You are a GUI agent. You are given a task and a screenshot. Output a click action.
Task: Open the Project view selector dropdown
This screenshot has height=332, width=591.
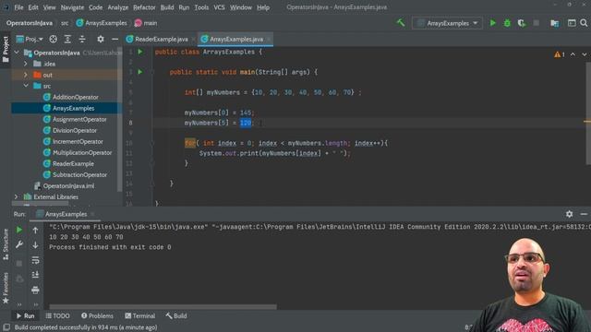point(30,39)
